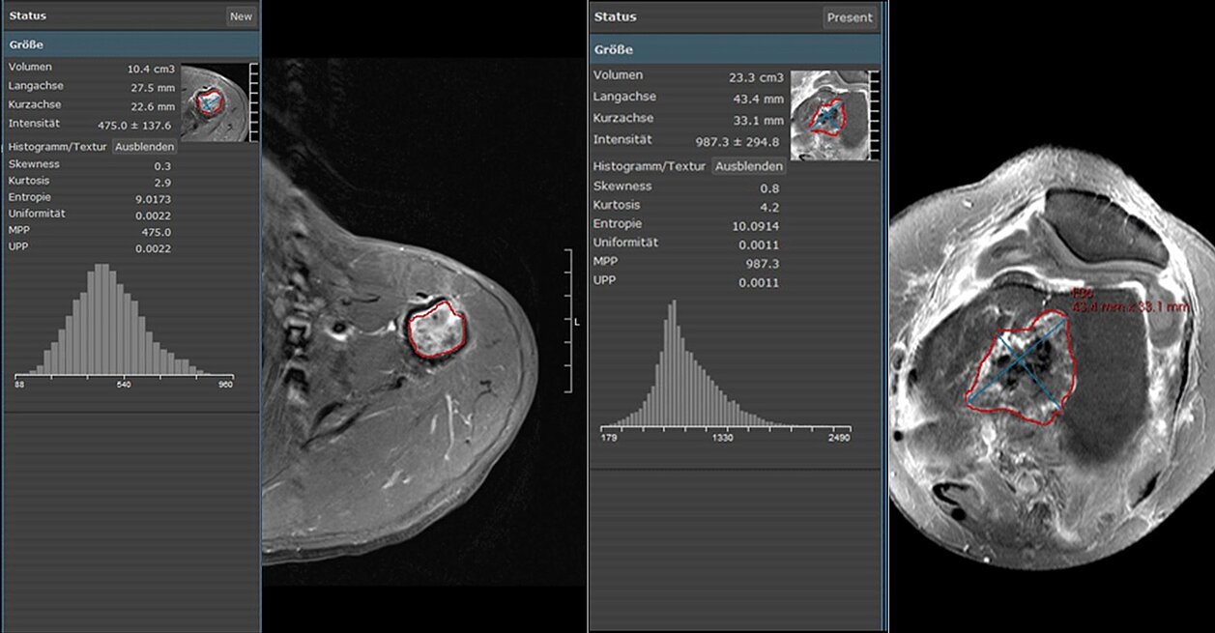The image size is (1215, 633).
Task: Click the left panel histogram chart
Action: click(x=124, y=324)
